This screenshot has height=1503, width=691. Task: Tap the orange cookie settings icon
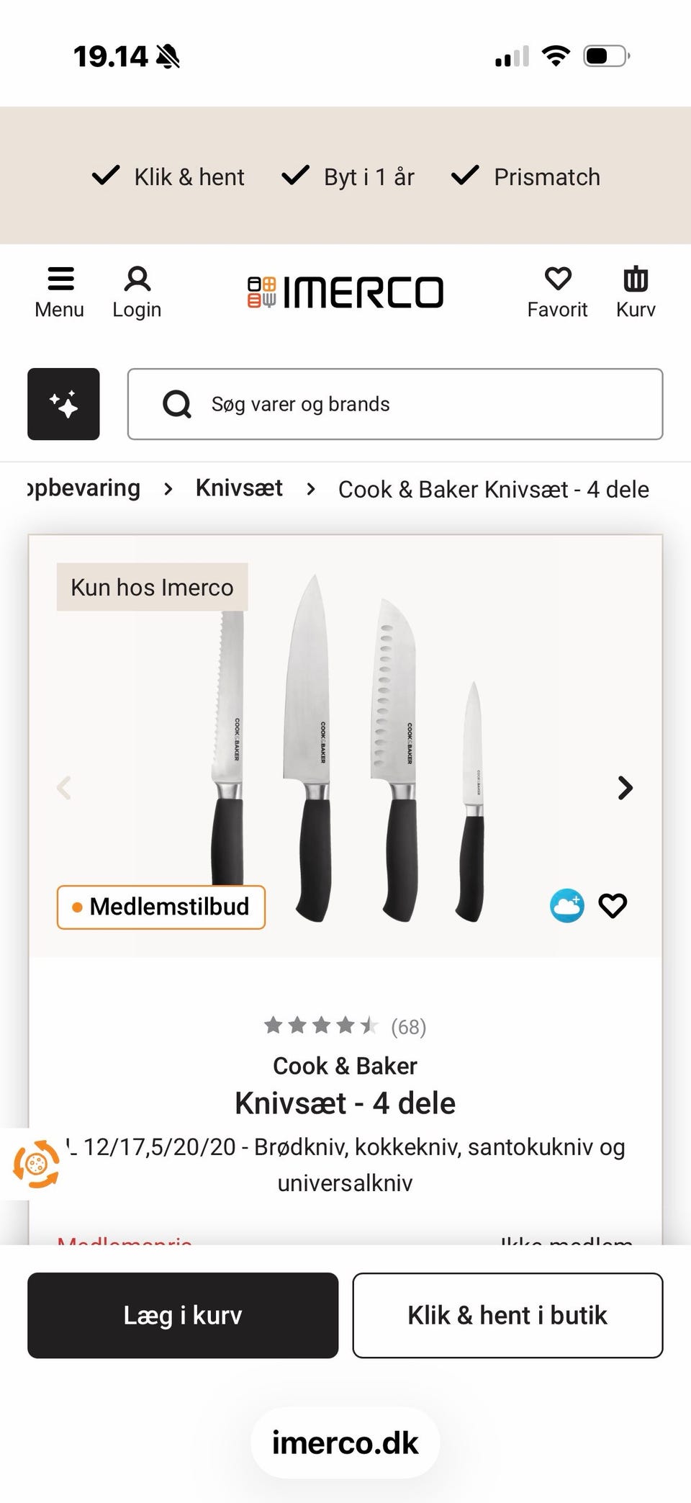pyautogui.click(x=36, y=1163)
